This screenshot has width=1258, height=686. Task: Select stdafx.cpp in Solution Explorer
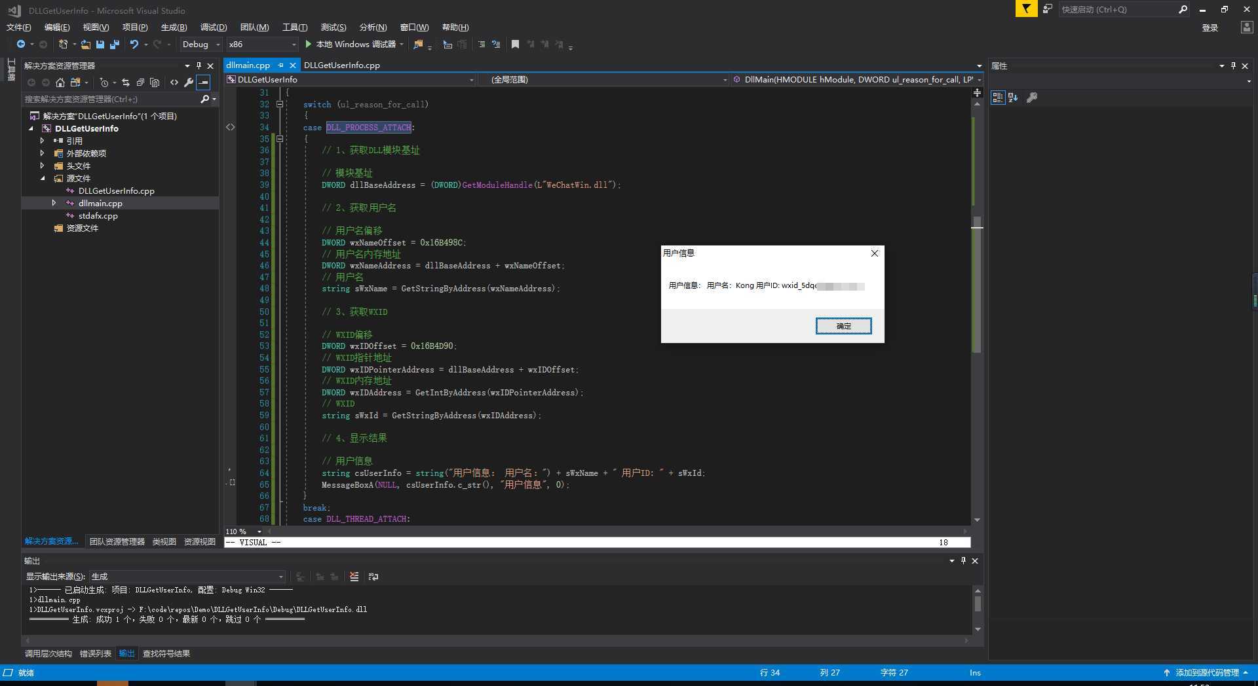[x=98, y=215]
